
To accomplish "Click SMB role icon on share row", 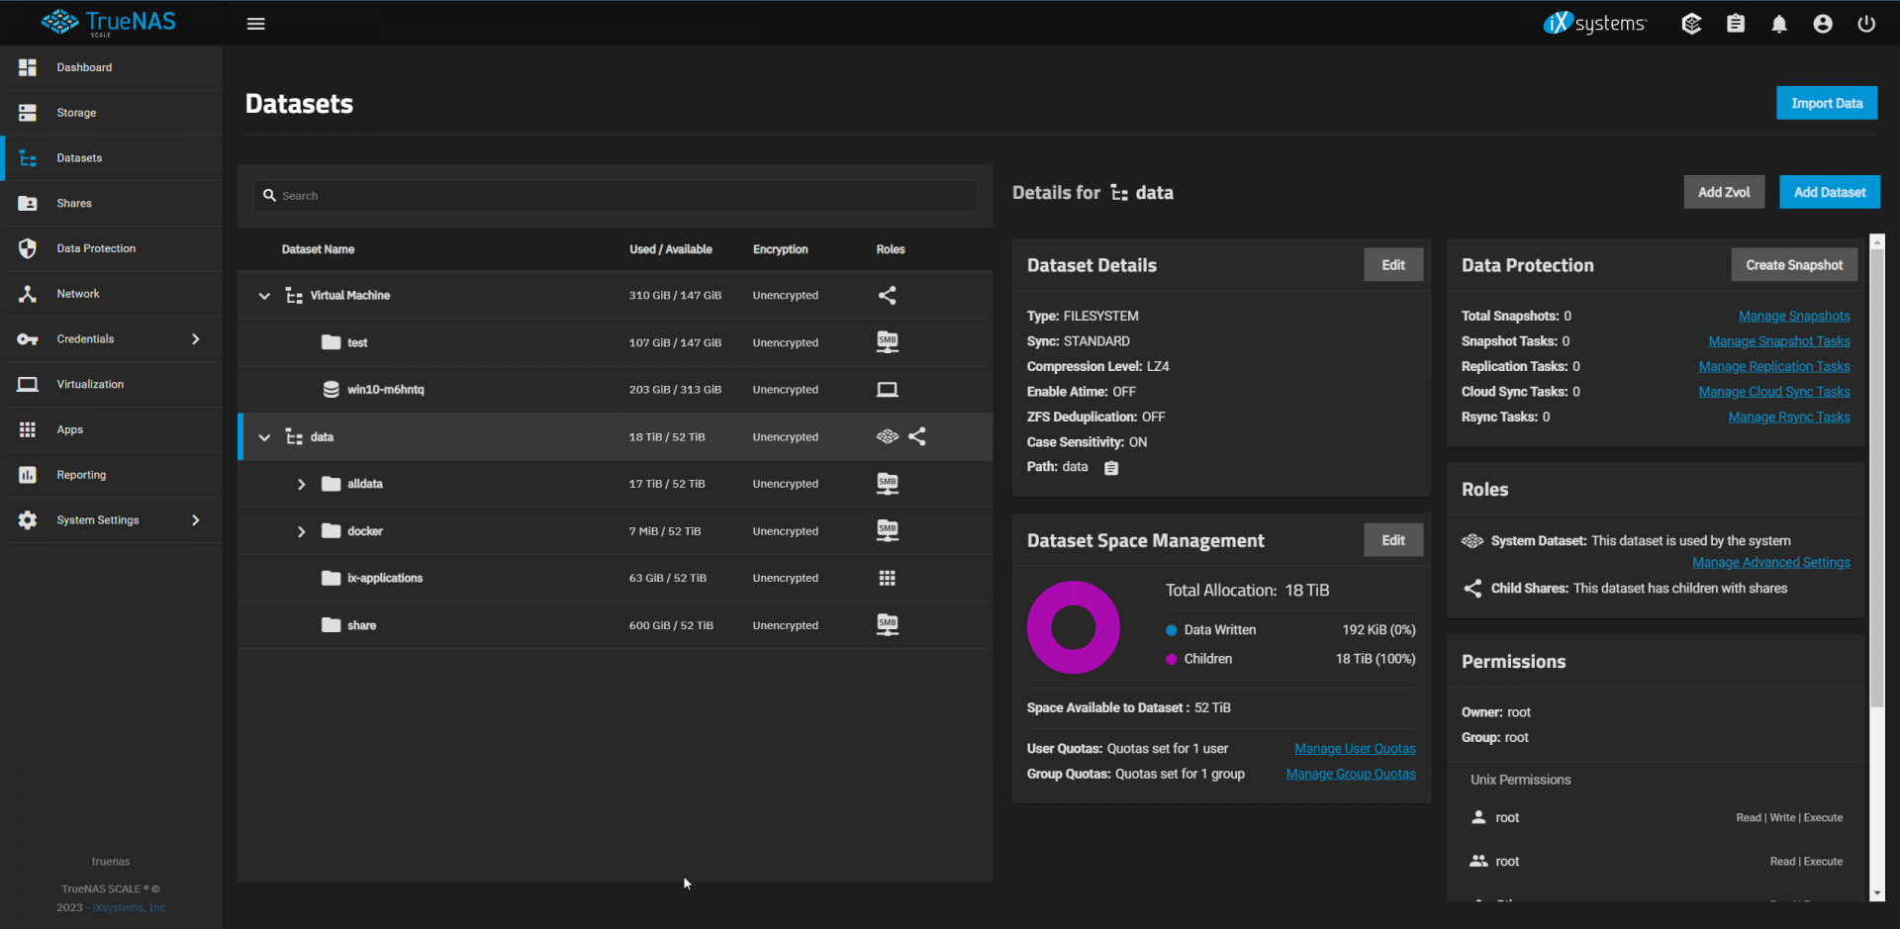I will 888,625.
